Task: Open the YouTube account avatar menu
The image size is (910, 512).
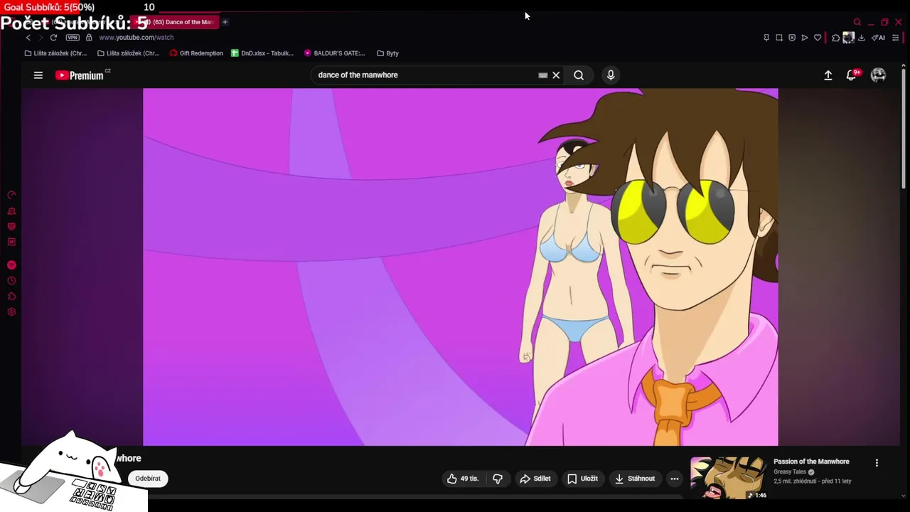Action: click(878, 75)
